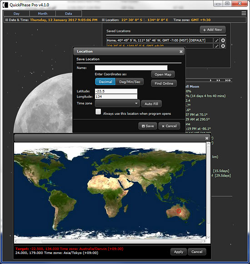
Task: Click the Target Australia/Darwin status text
Action: tap(69, 249)
